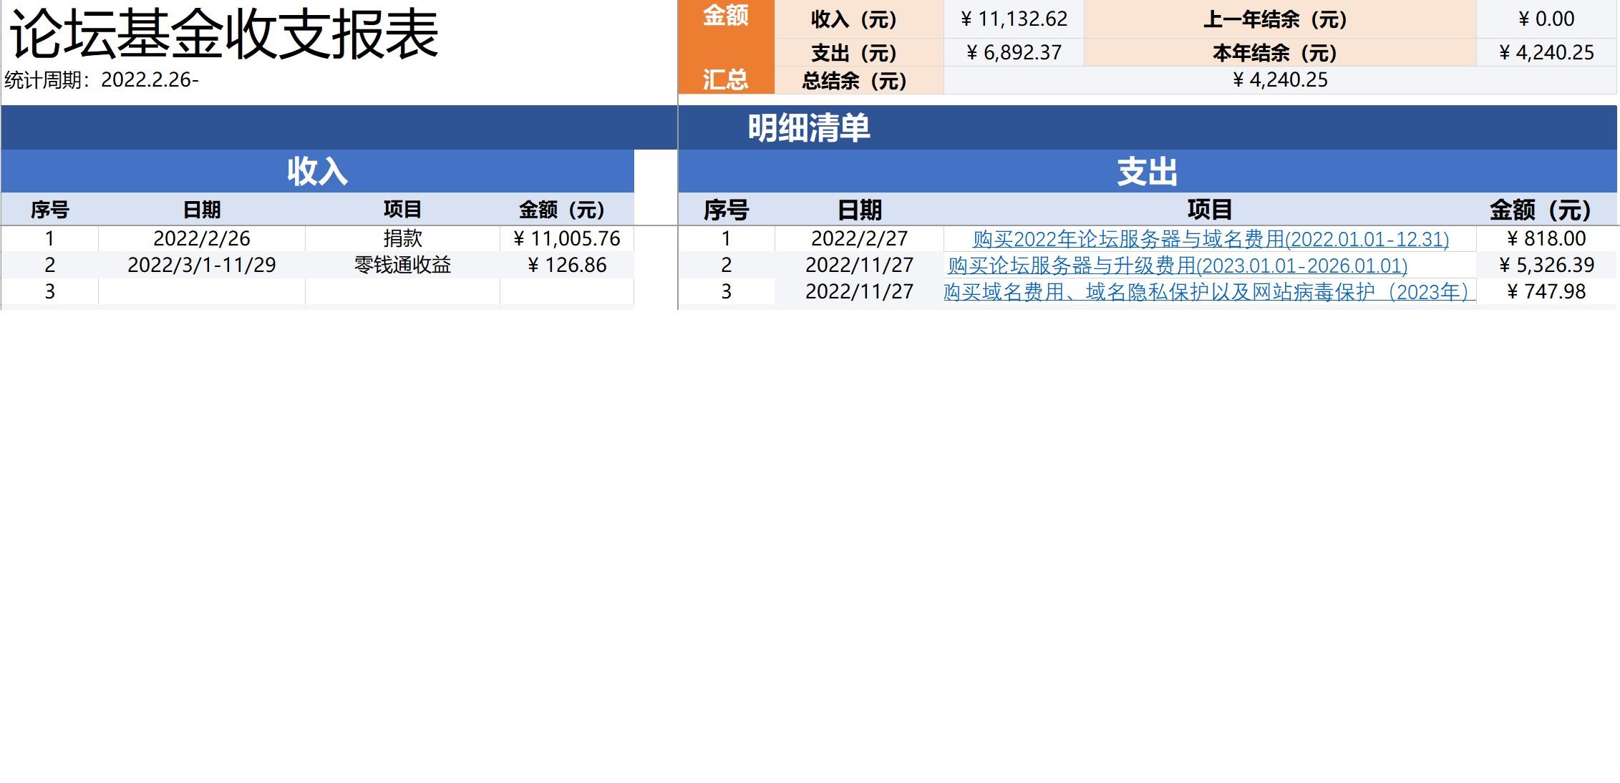The height and width of the screenshot is (783, 1620).
Task: Select the 零钱通收益 item cell
Action: [402, 266]
